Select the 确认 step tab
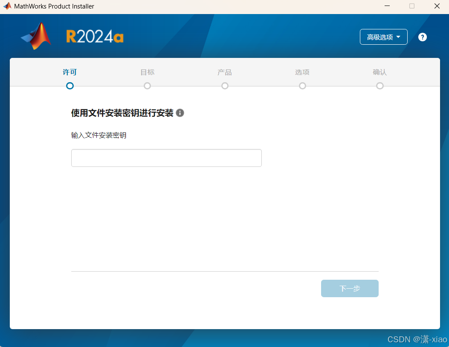 (380, 72)
